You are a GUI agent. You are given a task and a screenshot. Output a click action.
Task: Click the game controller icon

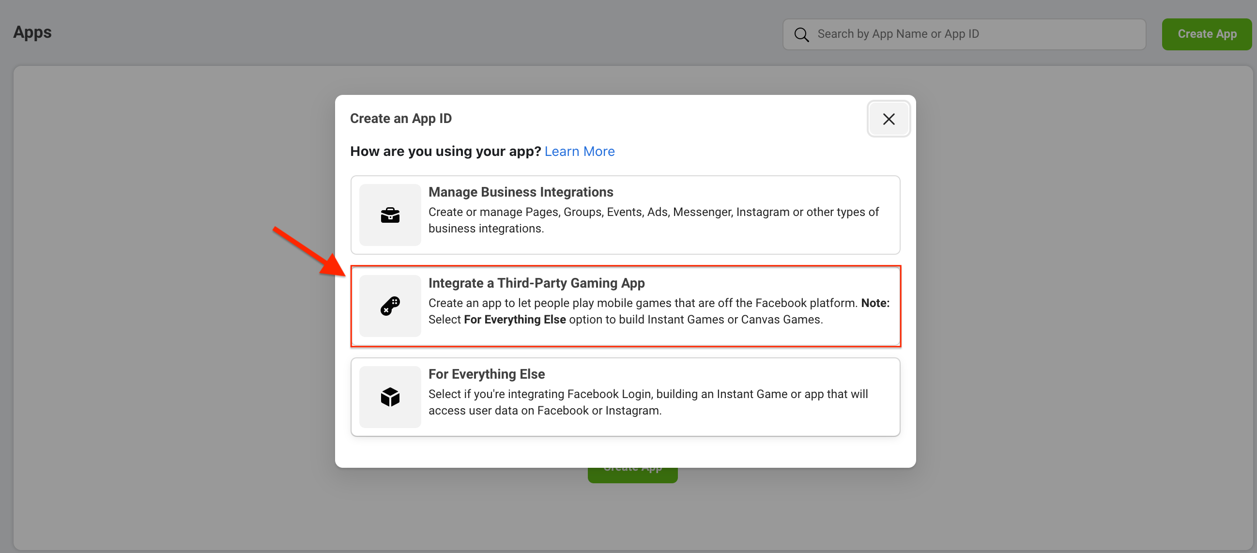pyautogui.click(x=389, y=306)
